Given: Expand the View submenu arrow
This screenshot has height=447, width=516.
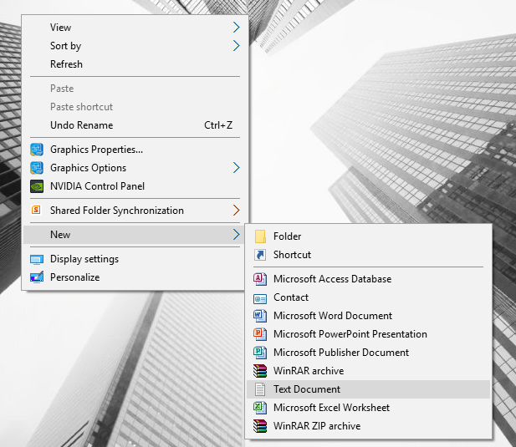Looking at the screenshot, I should [x=236, y=28].
